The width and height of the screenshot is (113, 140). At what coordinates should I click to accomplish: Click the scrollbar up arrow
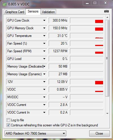(107, 17)
